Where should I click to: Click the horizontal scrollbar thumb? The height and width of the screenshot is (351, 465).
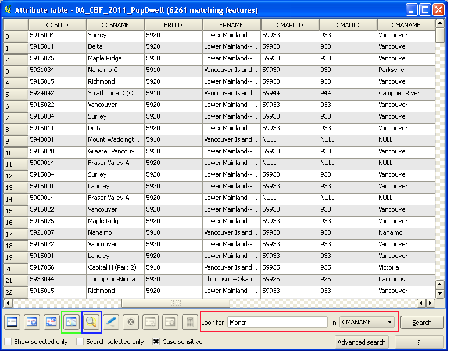tap(176, 303)
